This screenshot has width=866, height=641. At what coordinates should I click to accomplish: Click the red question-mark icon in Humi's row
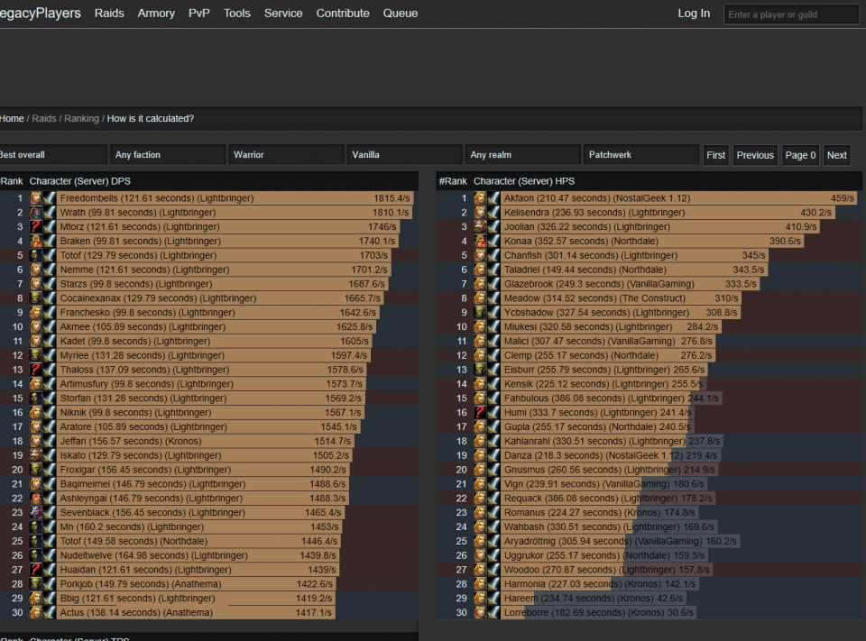[480, 412]
